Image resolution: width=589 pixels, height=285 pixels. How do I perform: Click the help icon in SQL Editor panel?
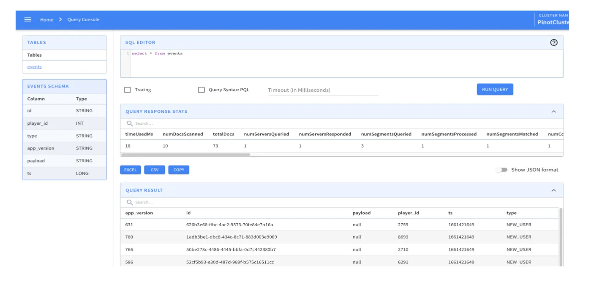554,42
